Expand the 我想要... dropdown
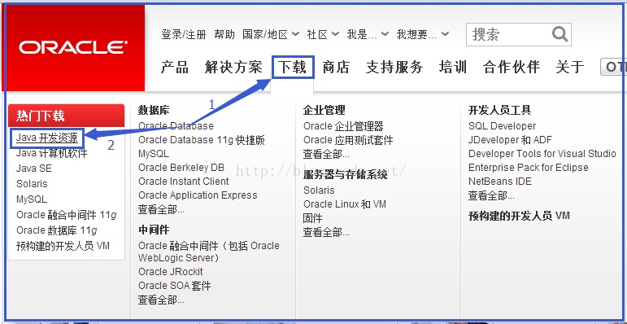Image resolution: width=627 pixels, height=324 pixels. (x=422, y=34)
